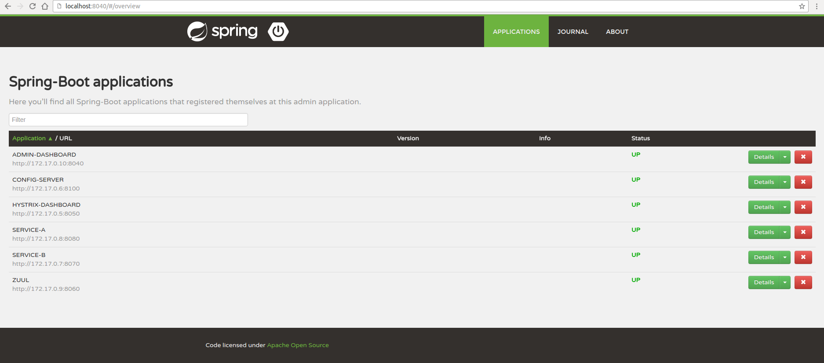Click the Spring Boot power hexagon icon

tap(278, 31)
